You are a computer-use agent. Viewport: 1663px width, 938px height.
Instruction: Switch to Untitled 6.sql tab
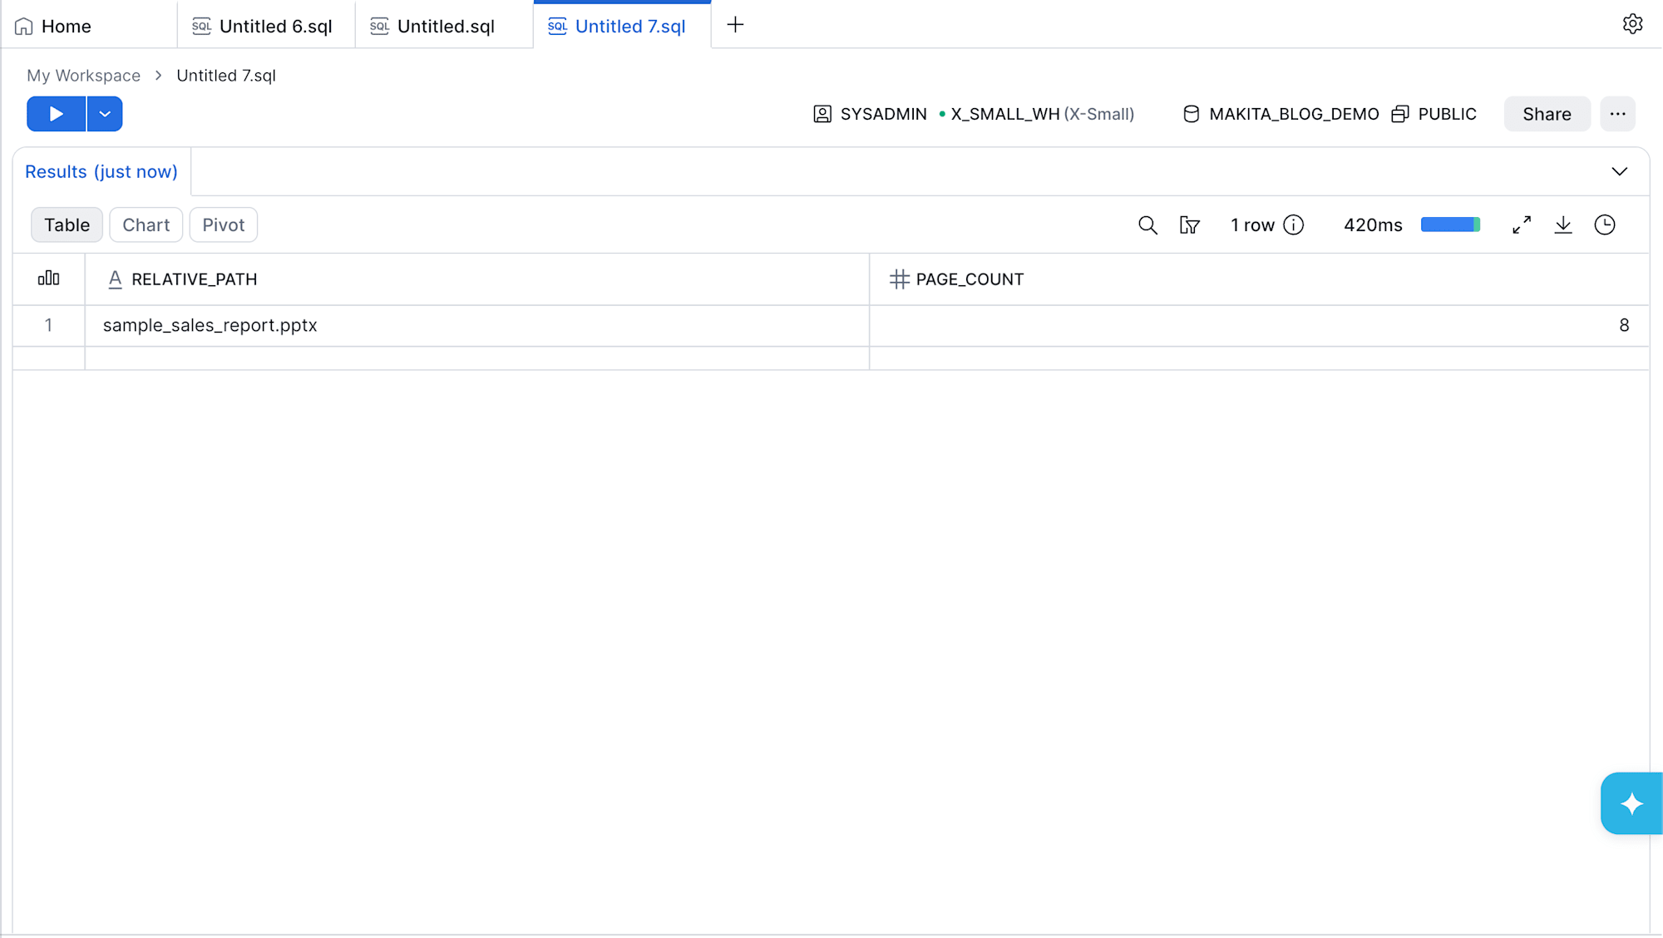(266, 26)
